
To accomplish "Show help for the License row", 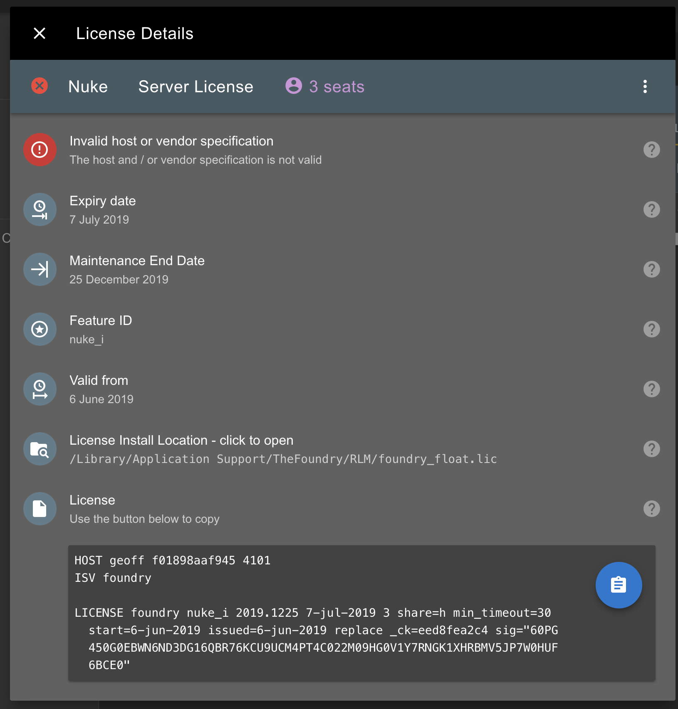I will click(652, 509).
